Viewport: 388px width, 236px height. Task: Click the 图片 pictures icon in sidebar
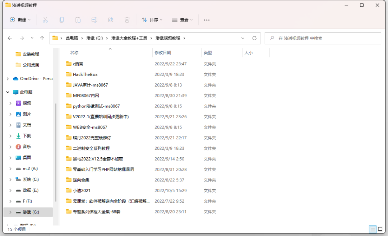[18, 114]
